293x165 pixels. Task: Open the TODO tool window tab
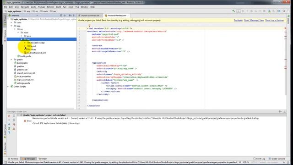click(x=43, y=159)
